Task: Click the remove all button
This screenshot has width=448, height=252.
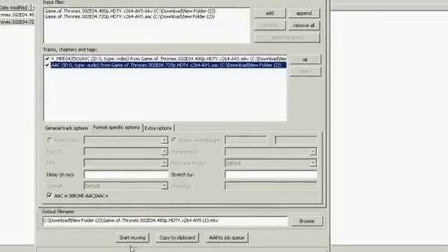Action: point(304,25)
